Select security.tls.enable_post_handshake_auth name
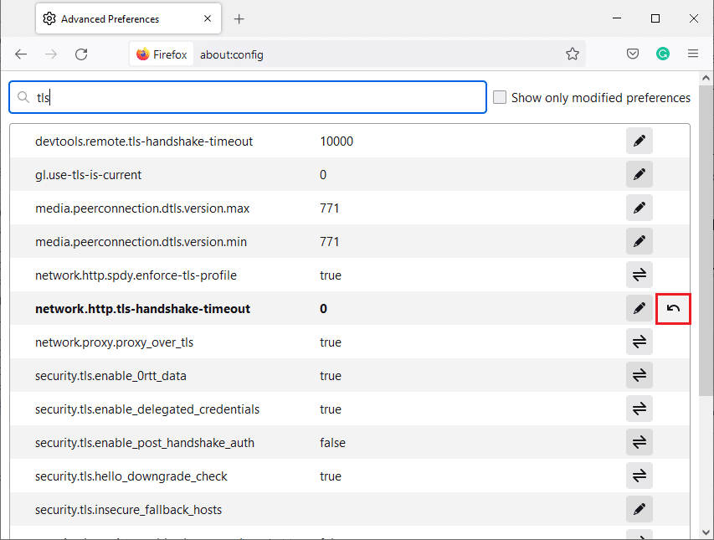 point(145,443)
